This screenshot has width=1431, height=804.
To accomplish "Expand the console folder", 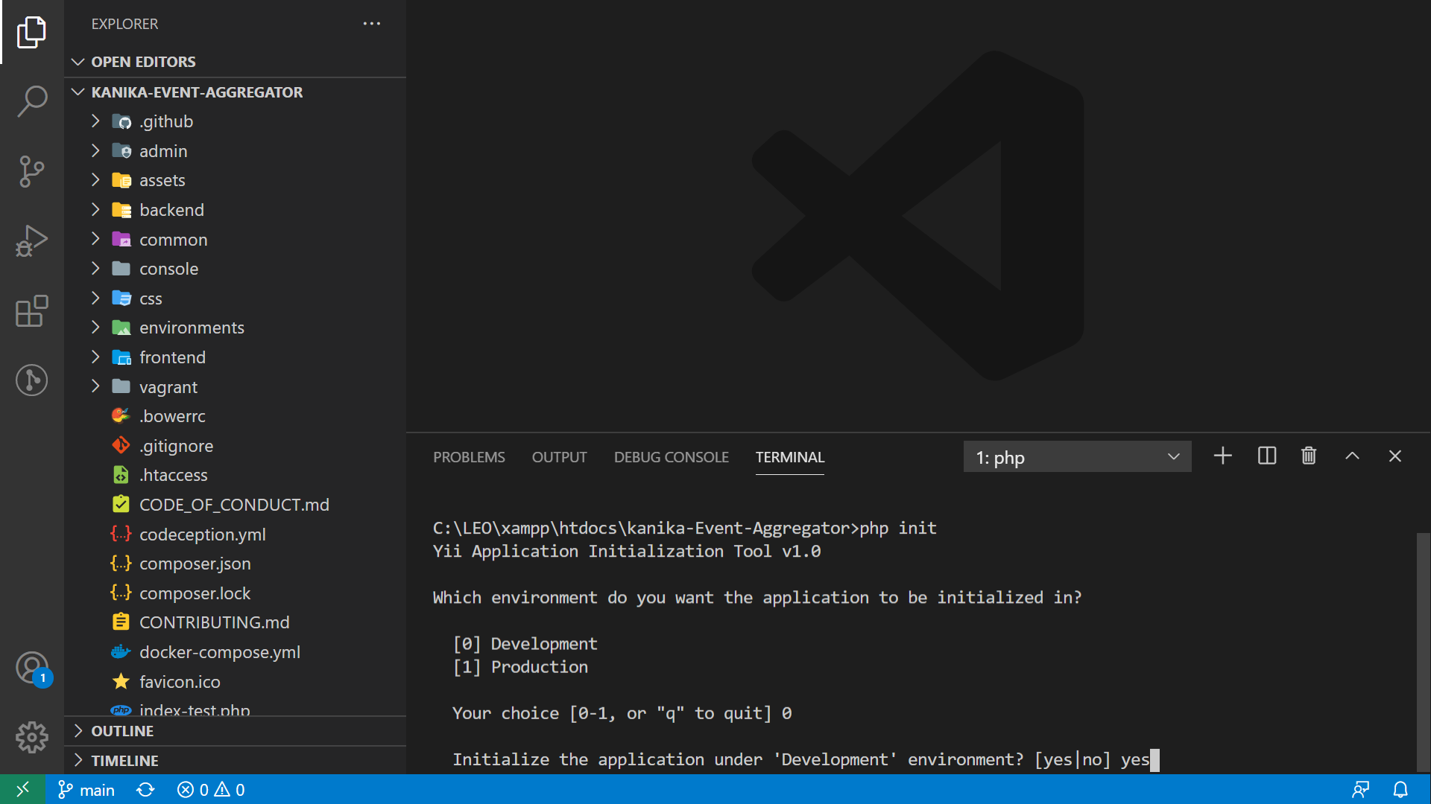I will [x=236, y=269].
